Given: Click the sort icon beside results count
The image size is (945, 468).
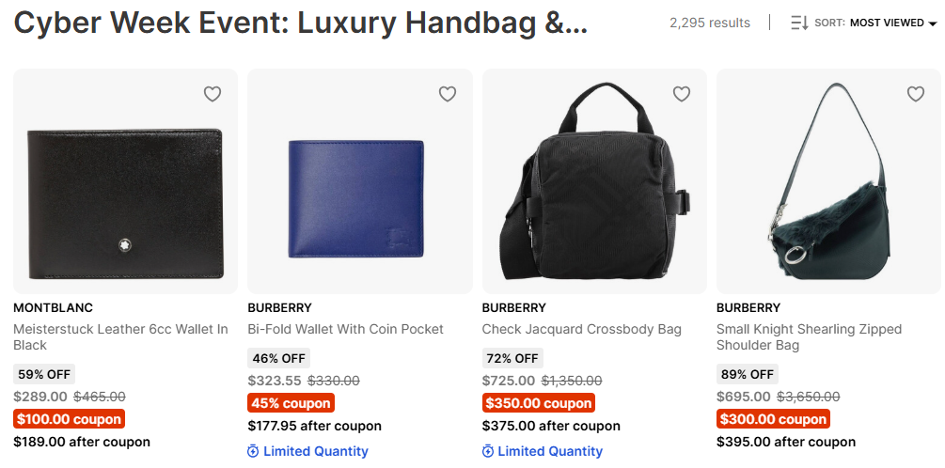Looking at the screenshot, I should tap(799, 23).
